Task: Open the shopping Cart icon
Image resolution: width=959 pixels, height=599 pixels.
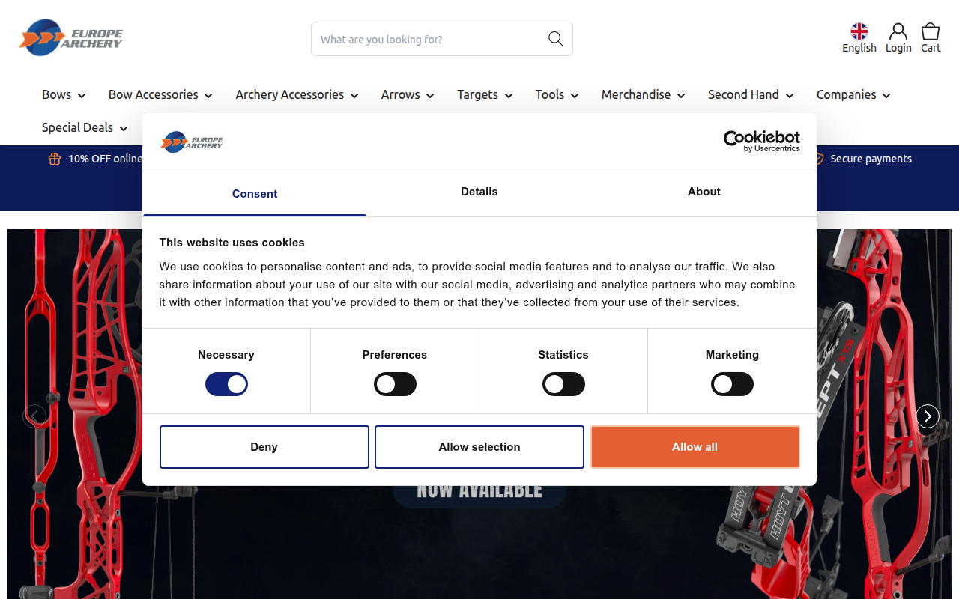Action: point(931,38)
